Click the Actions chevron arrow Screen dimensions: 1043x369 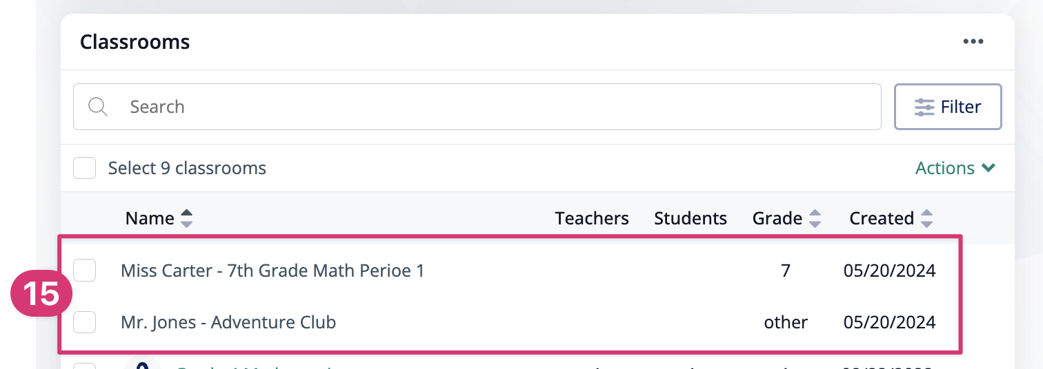[x=989, y=168]
